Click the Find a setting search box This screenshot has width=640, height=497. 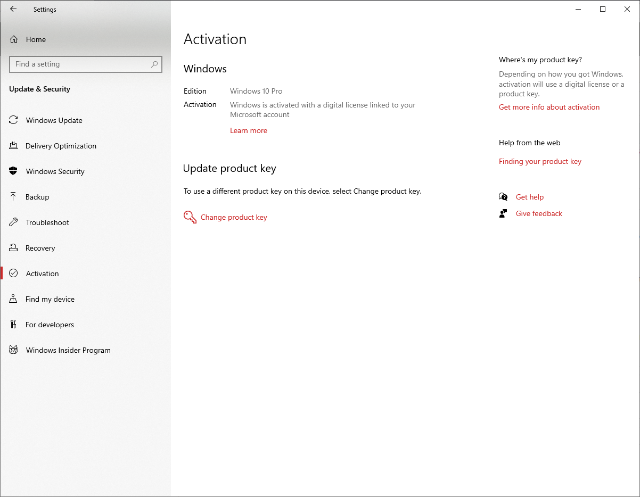click(86, 64)
